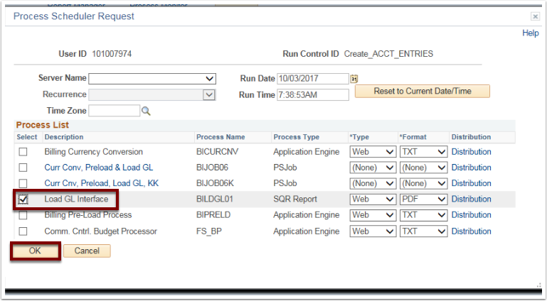The height and width of the screenshot is (301, 547).
Task: Open Distribution link for Billing Currency Conversion
Action: click(472, 152)
